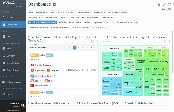Open Ernie Wong user account icon
The width and height of the screenshot is (174, 112).
point(23,105)
